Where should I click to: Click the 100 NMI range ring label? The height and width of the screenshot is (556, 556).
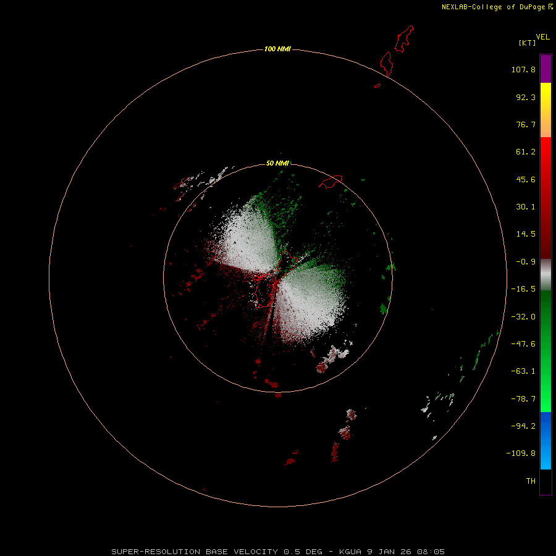tap(277, 49)
